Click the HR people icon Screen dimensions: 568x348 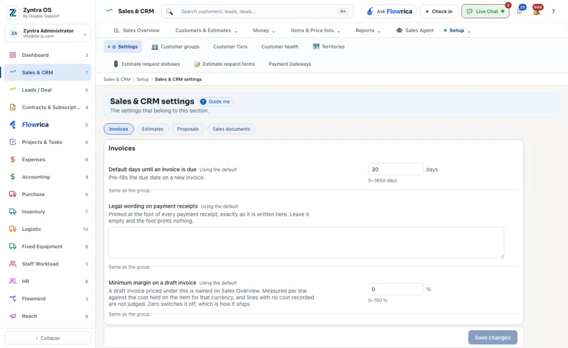click(x=12, y=281)
